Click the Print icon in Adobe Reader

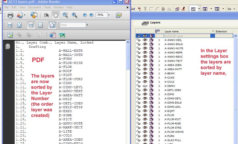point(10,15)
